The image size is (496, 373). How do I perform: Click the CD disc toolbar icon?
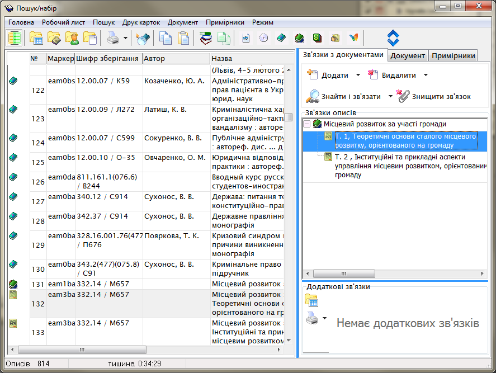pos(263,38)
